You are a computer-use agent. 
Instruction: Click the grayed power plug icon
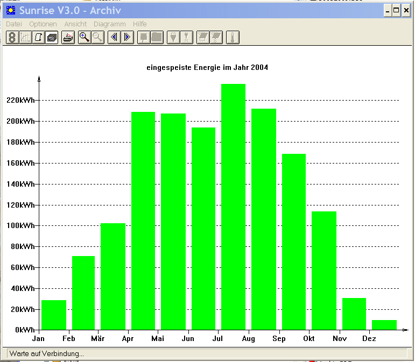point(173,37)
